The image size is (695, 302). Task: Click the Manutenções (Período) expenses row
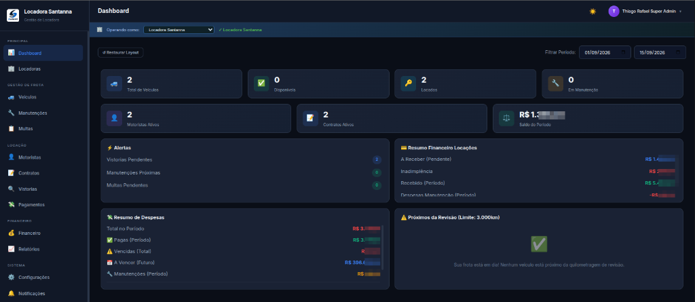coord(244,273)
